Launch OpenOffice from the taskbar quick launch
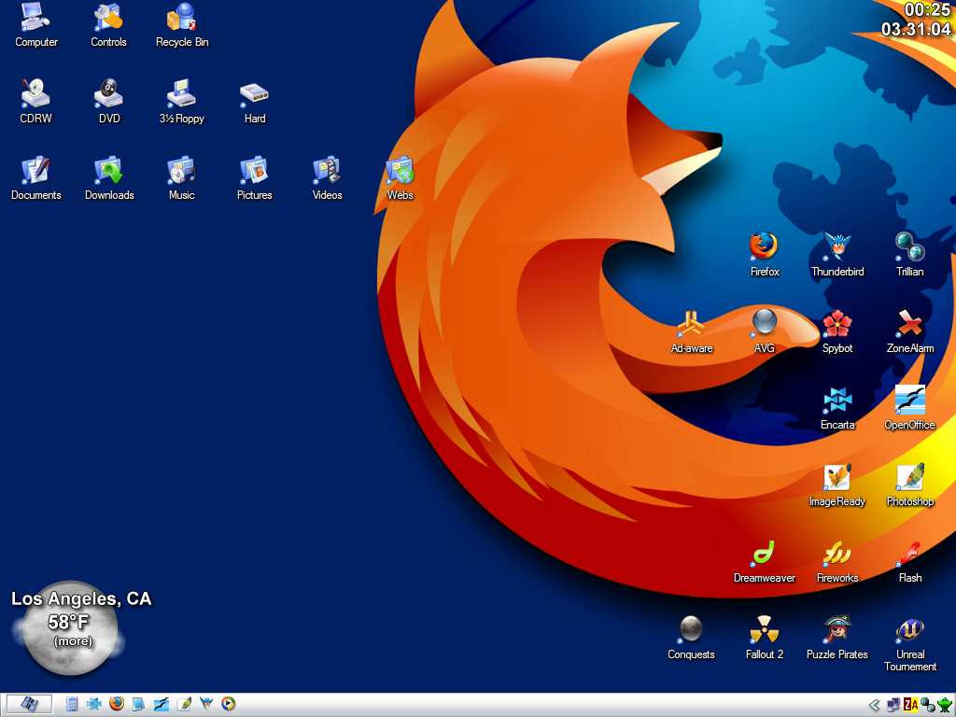This screenshot has width=956, height=717. tap(161, 704)
